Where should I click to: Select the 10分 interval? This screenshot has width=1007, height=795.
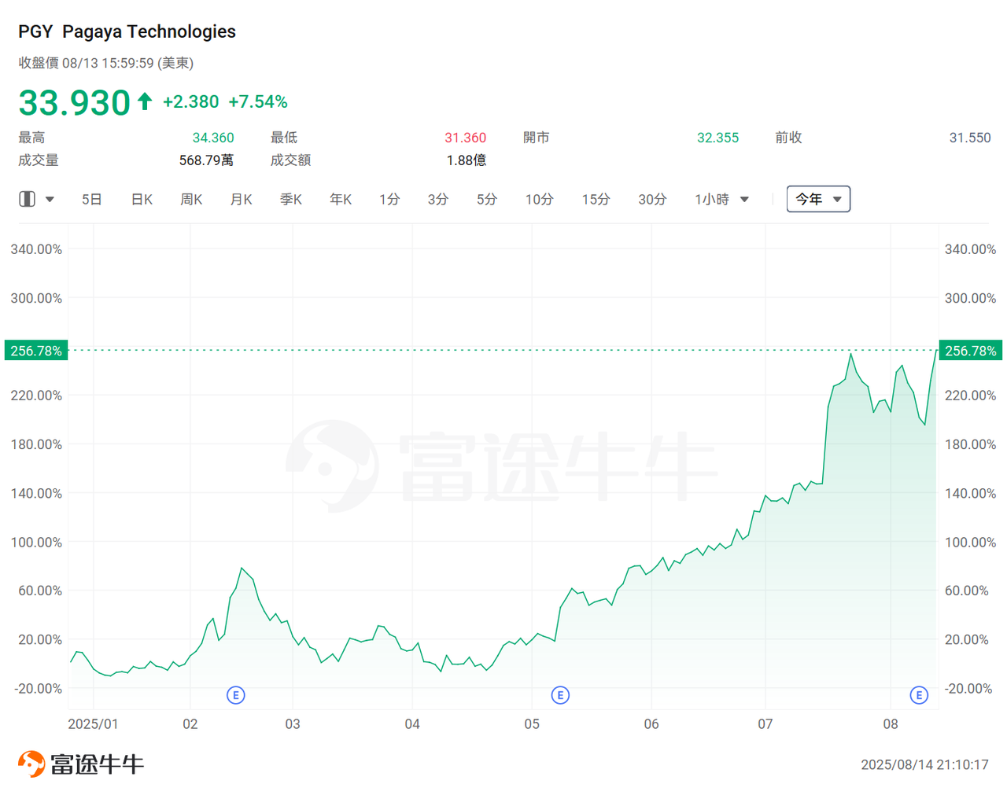tap(539, 199)
